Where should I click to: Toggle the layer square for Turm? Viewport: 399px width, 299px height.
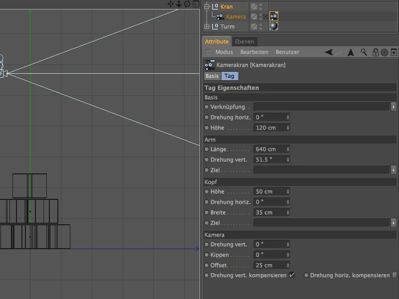coord(254,26)
